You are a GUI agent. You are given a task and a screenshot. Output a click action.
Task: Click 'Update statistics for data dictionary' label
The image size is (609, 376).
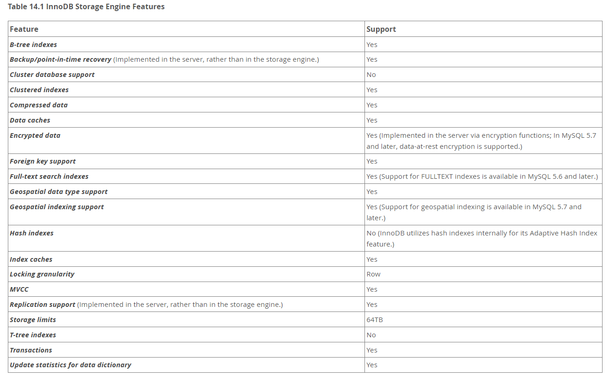(x=70, y=365)
